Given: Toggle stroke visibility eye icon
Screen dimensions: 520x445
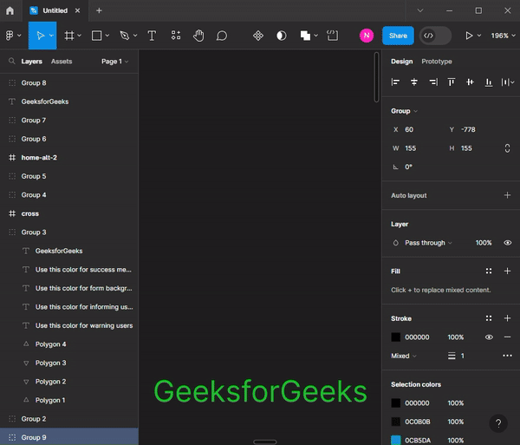Looking at the screenshot, I should point(489,337).
